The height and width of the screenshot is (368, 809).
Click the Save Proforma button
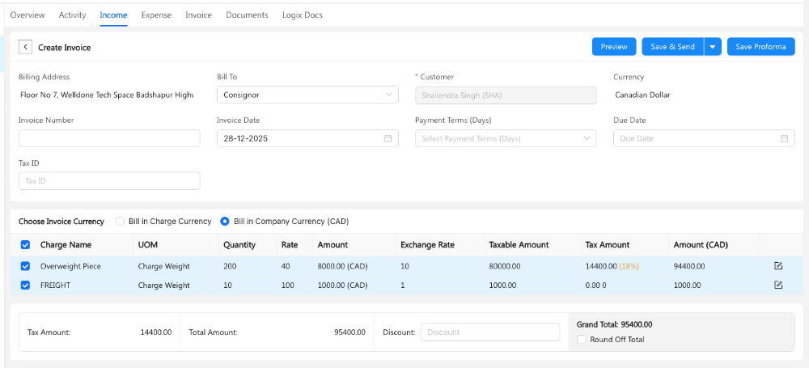pos(760,47)
